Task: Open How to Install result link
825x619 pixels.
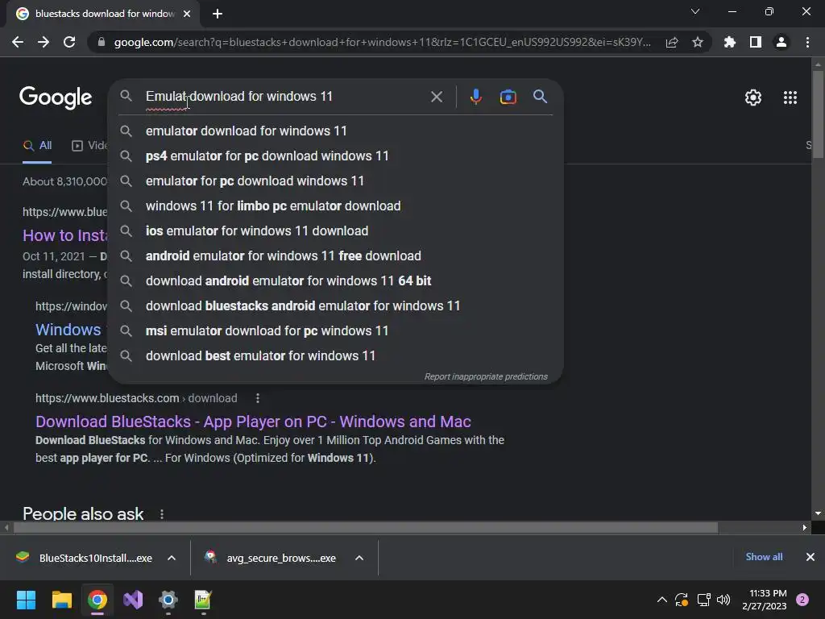Action: coord(65,235)
